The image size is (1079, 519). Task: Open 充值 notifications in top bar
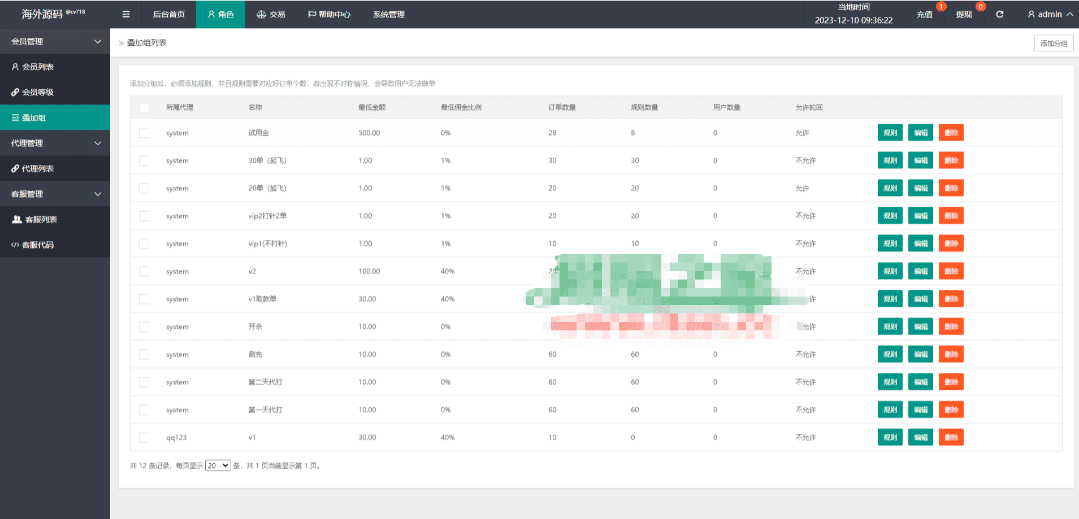point(925,14)
